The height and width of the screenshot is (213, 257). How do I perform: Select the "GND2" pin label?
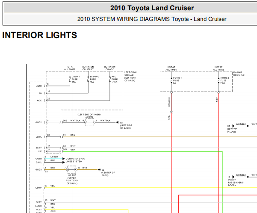coord(38,122)
